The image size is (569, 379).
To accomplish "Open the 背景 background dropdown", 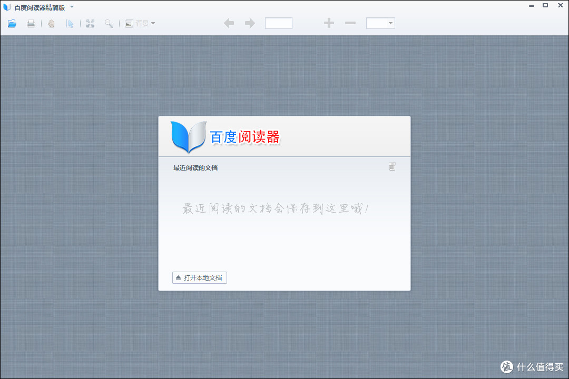I will coord(140,24).
